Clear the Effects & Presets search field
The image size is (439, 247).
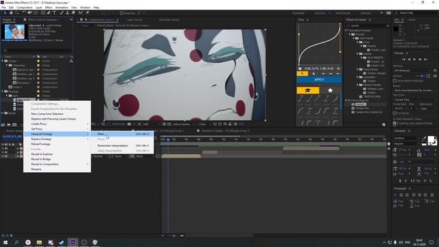[x=388, y=25]
